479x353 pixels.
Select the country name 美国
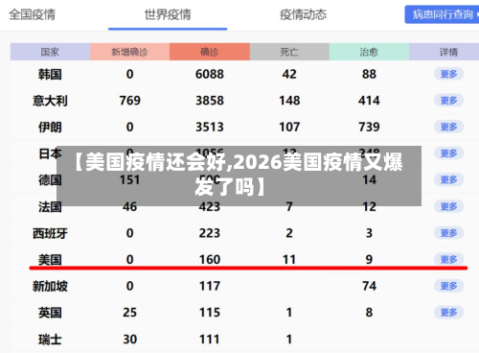click(50, 260)
